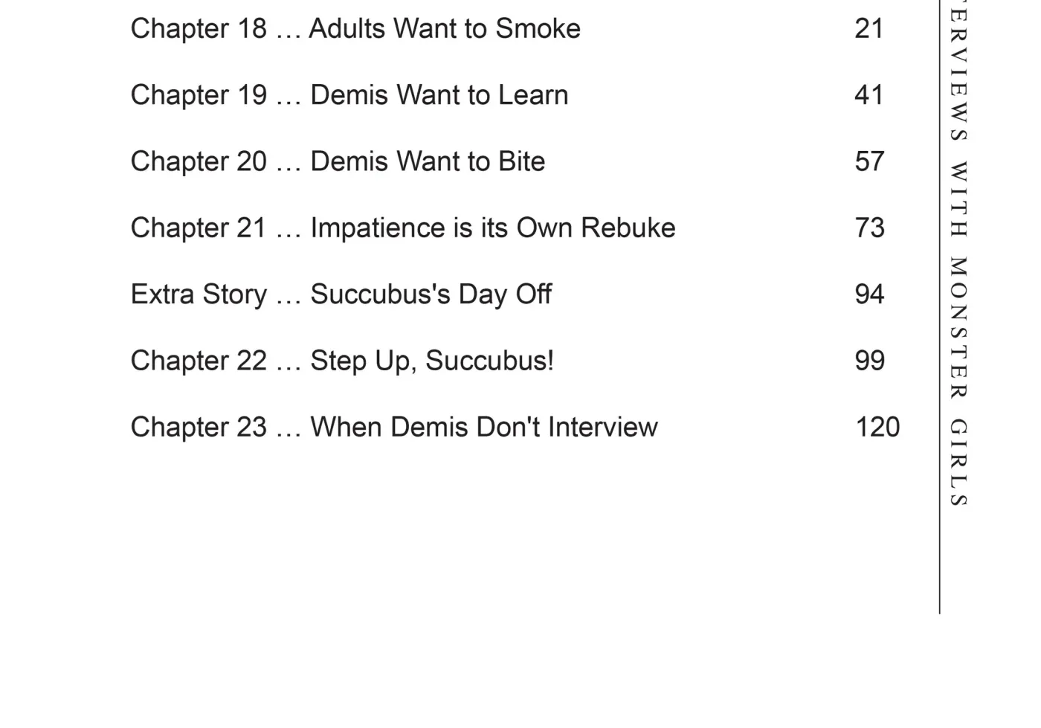Click page number 41
This screenshot has height=728, width=1041.
click(869, 95)
